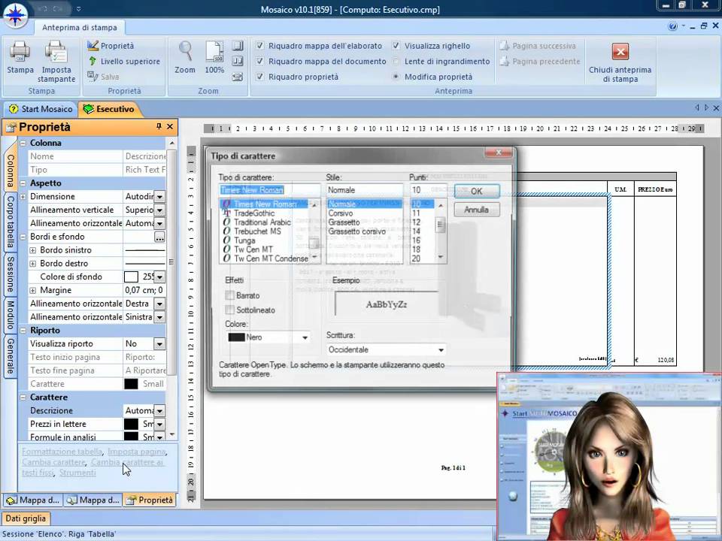
Task: Click the single page view icon
Action: (238, 46)
